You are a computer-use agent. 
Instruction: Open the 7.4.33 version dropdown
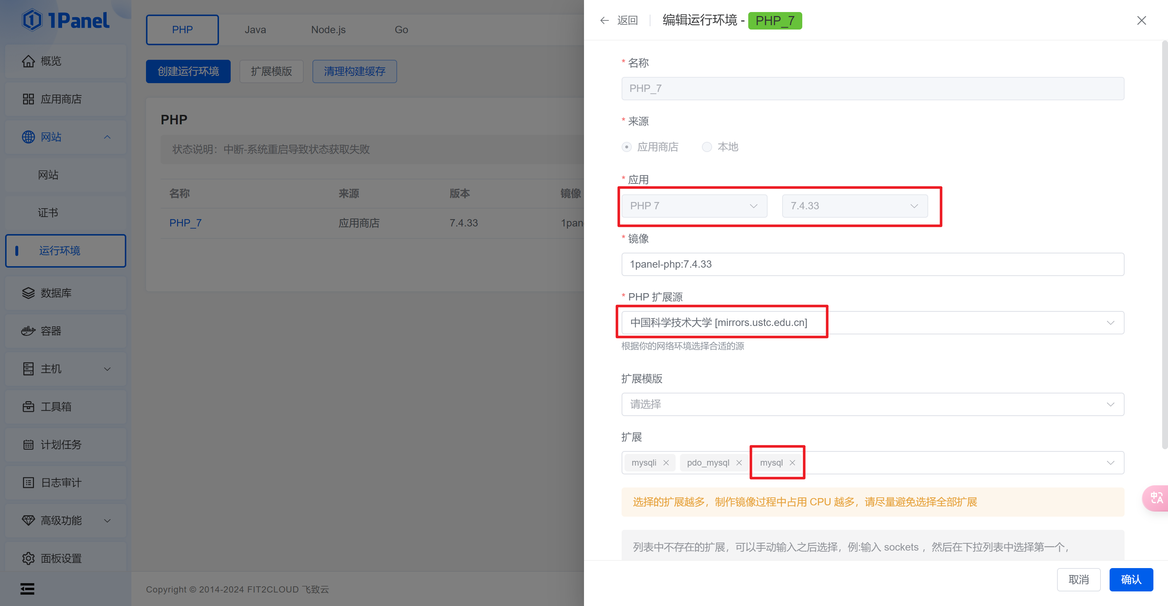(854, 206)
